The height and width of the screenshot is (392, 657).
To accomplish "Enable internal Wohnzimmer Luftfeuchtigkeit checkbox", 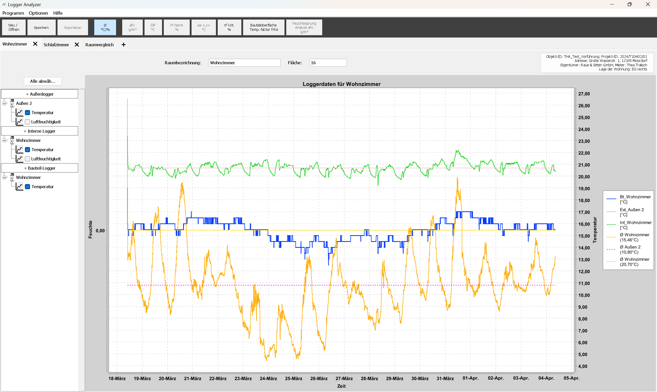I will point(27,159).
